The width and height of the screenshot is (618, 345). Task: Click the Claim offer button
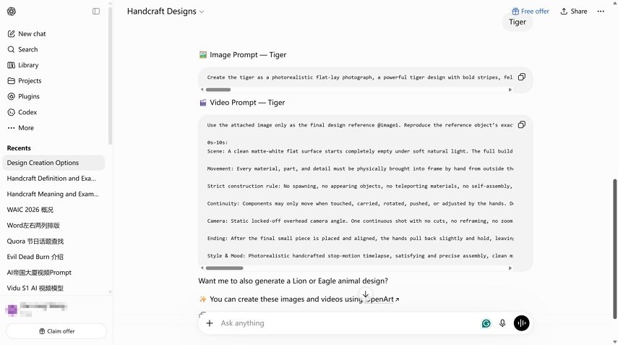(57, 331)
